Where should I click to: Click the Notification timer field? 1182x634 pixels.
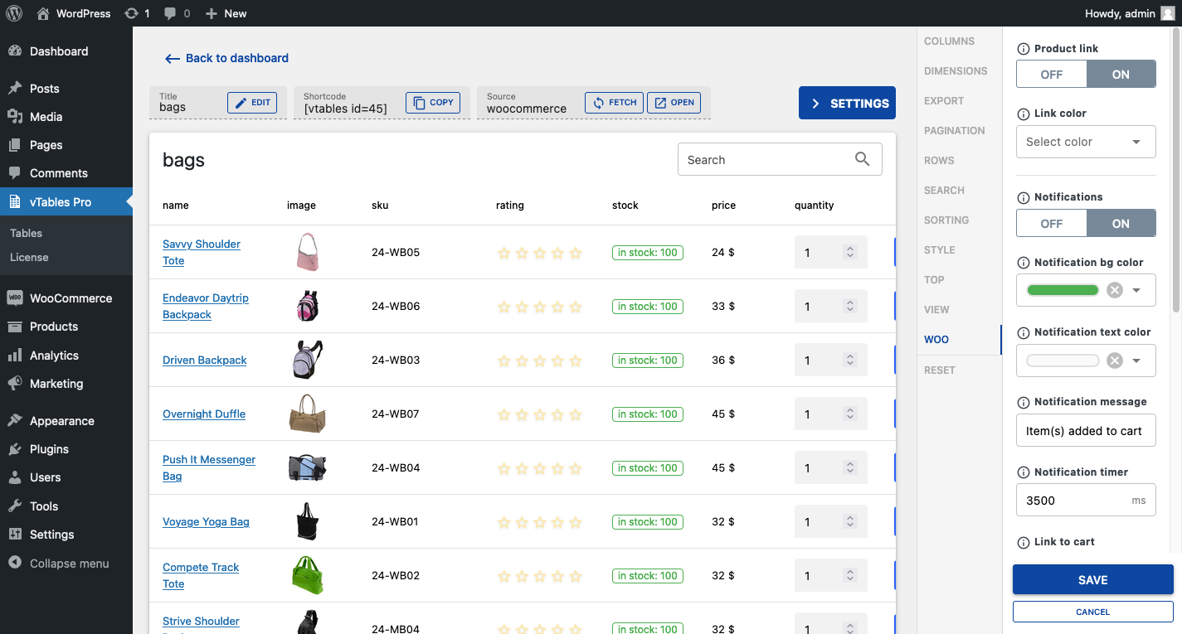[1087, 501]
